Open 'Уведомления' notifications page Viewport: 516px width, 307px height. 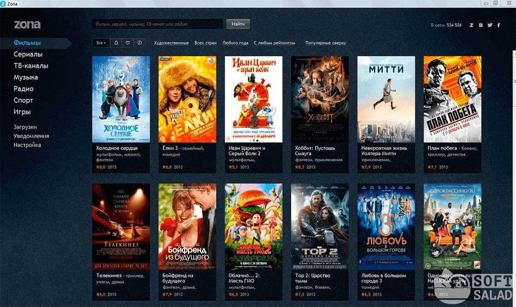pyautogui.click(x=31, y=136)
